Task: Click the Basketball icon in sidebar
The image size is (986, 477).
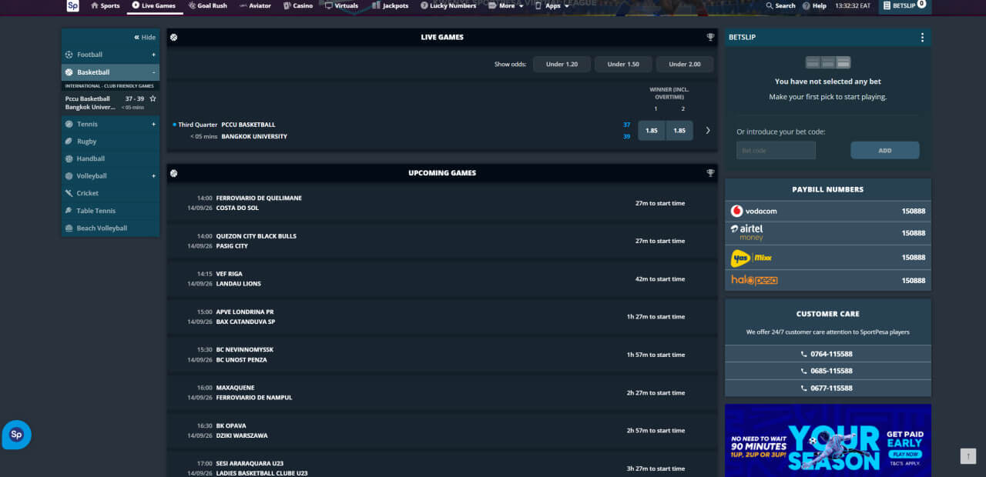Action: click(x=69, y=72)
